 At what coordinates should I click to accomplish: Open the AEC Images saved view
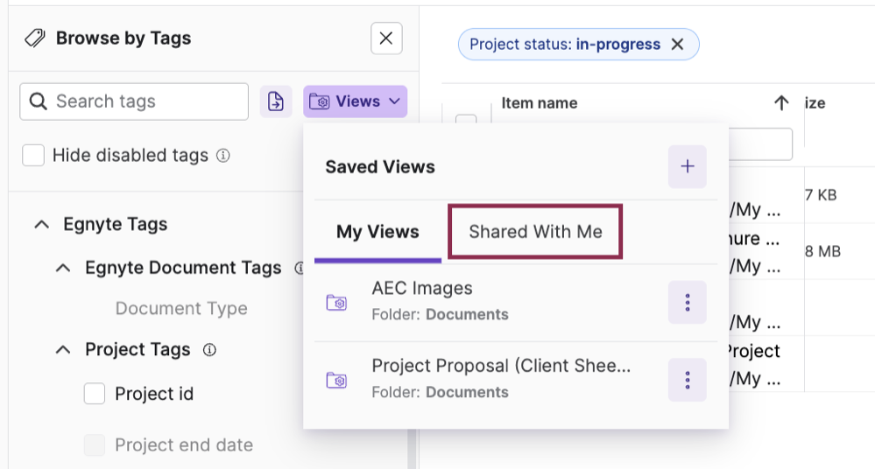click(422, 289)
